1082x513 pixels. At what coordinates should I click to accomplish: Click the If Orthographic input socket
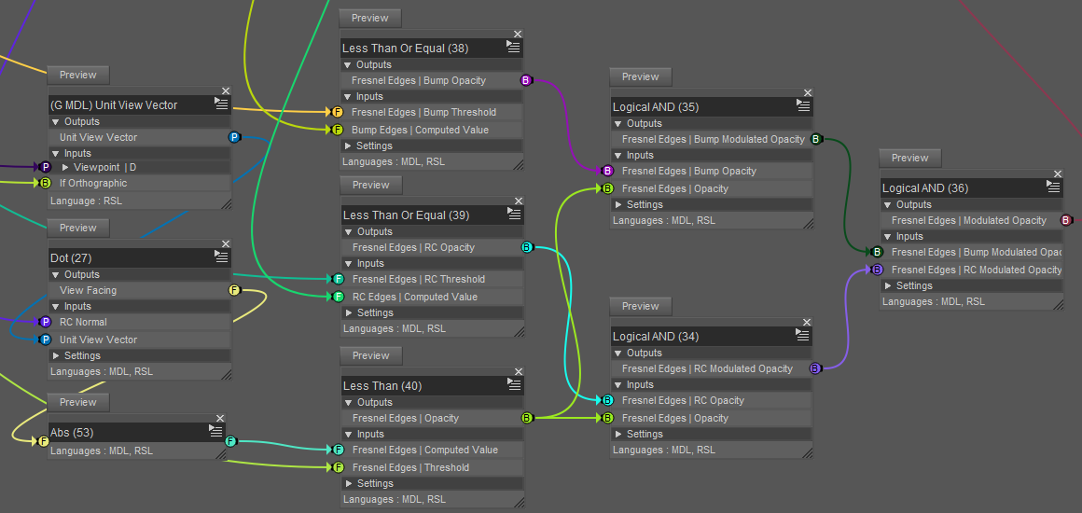point(46,183)
